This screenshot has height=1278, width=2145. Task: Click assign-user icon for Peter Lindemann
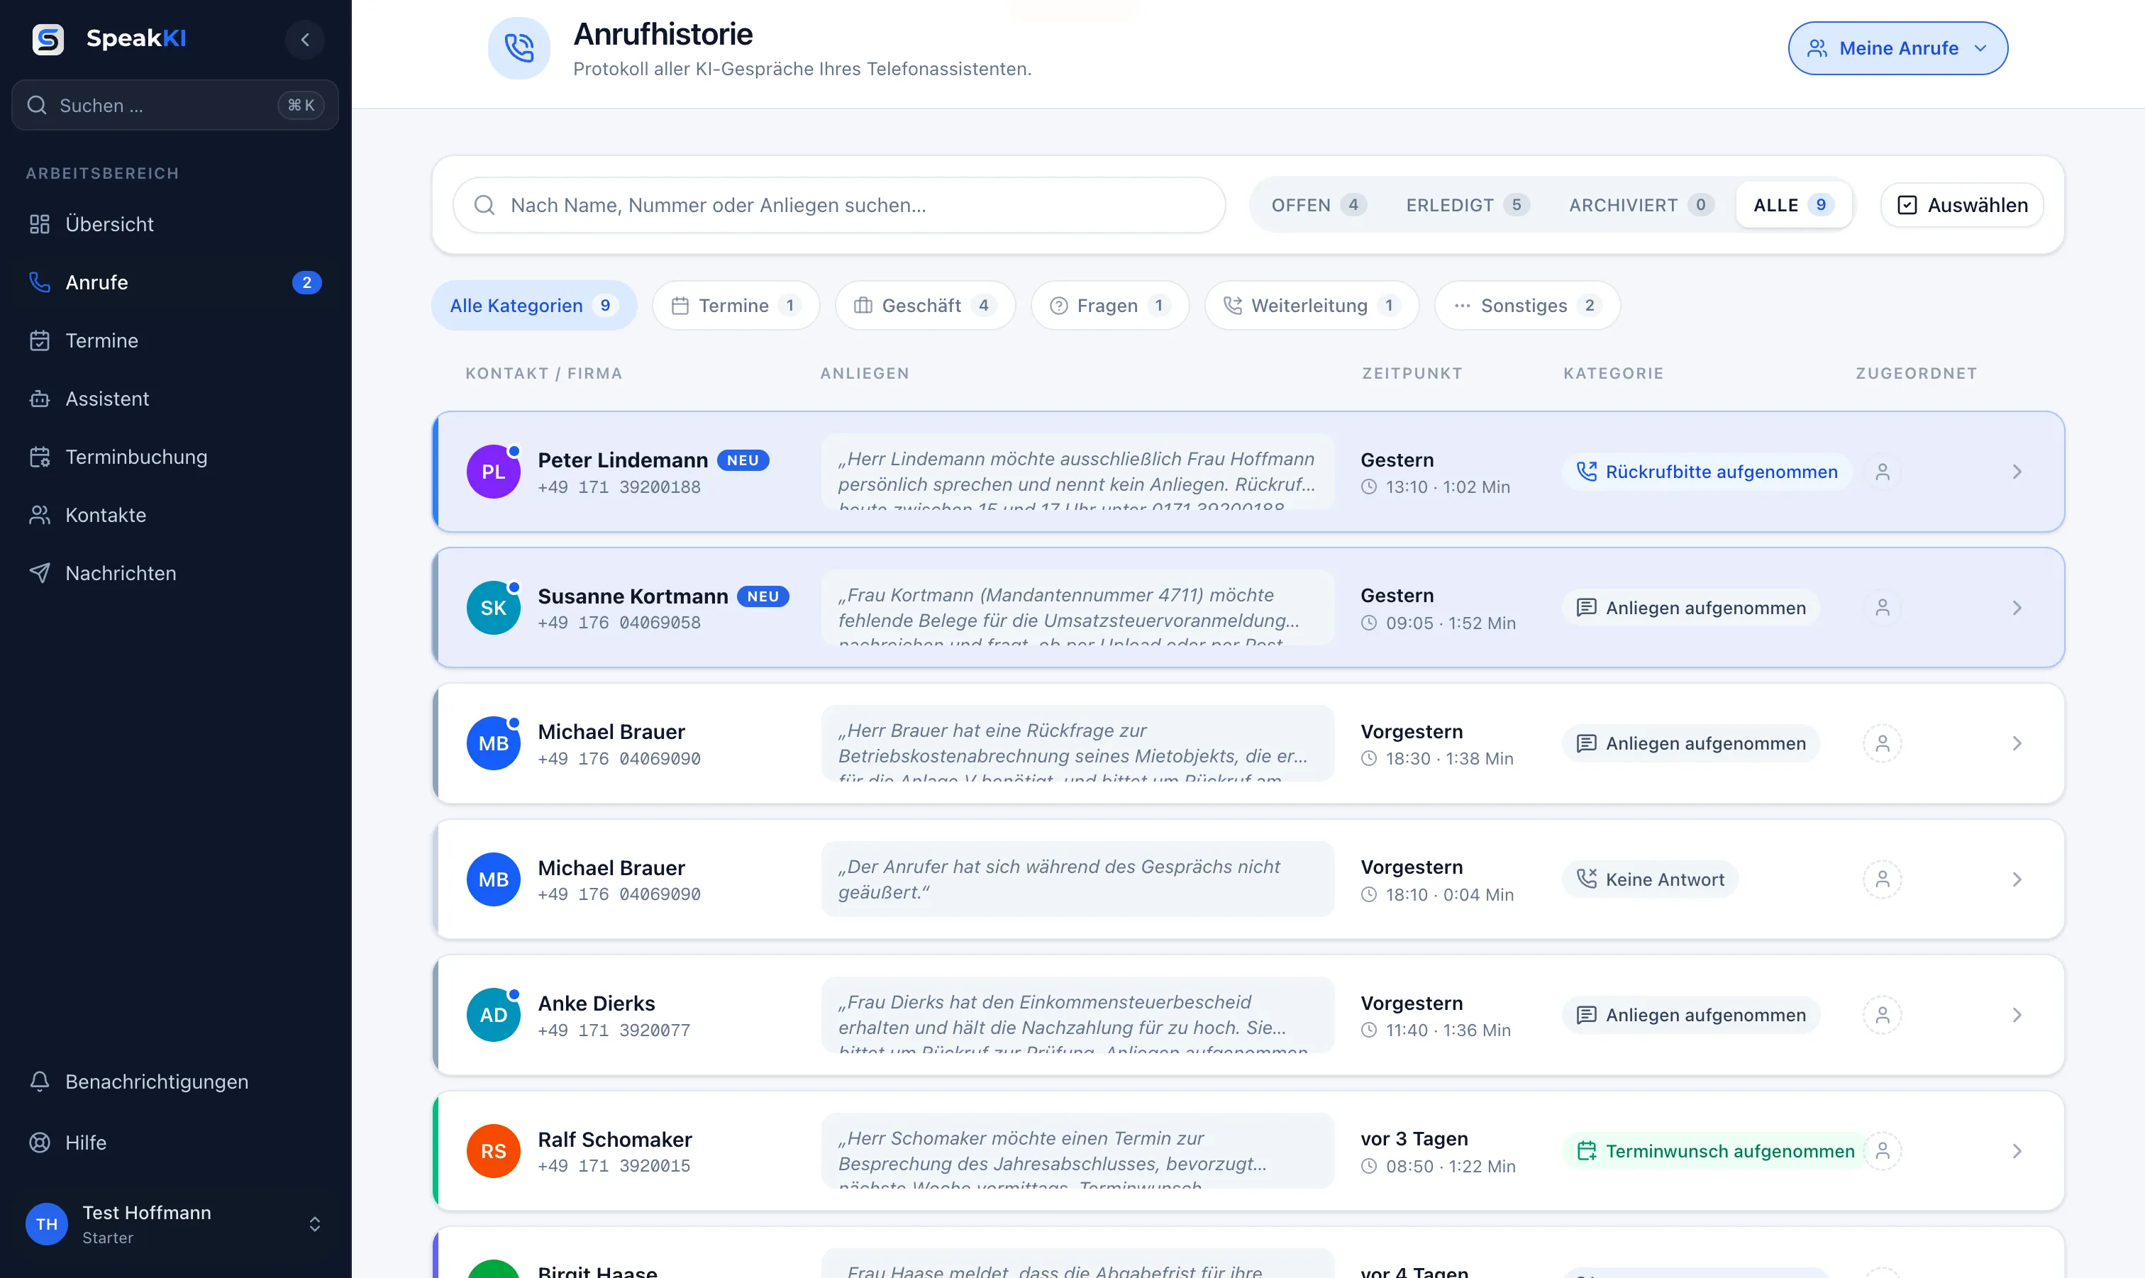(x=1883, y=472)
